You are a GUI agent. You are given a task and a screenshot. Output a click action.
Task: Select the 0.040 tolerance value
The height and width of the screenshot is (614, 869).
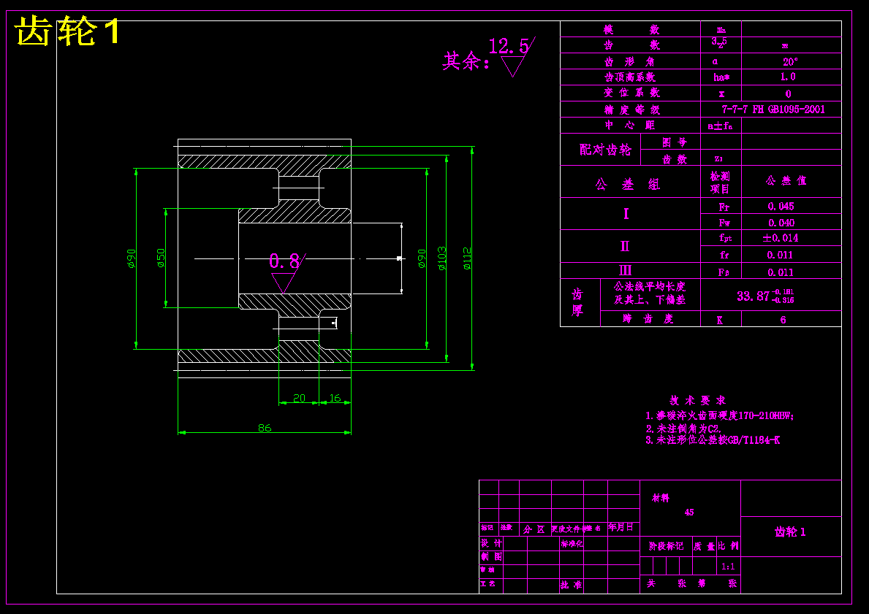point(781,223)
